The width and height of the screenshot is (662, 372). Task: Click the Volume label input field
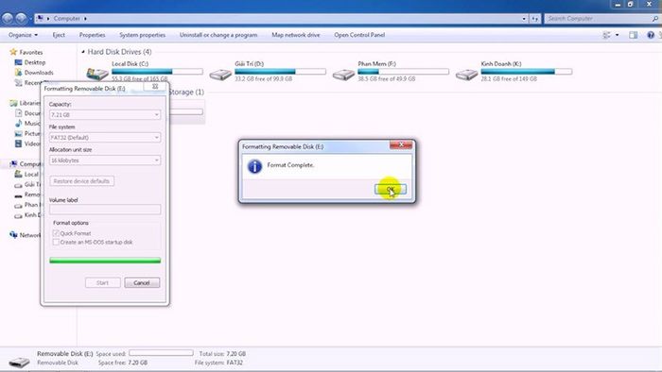tap(105, 209)
